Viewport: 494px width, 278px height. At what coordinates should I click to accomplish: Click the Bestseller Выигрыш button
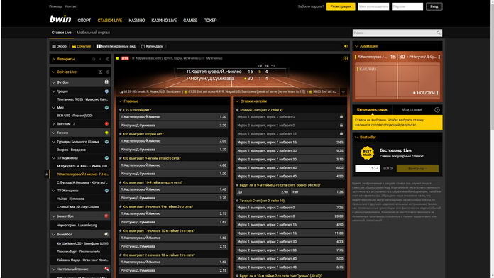(x=417, y=169)
